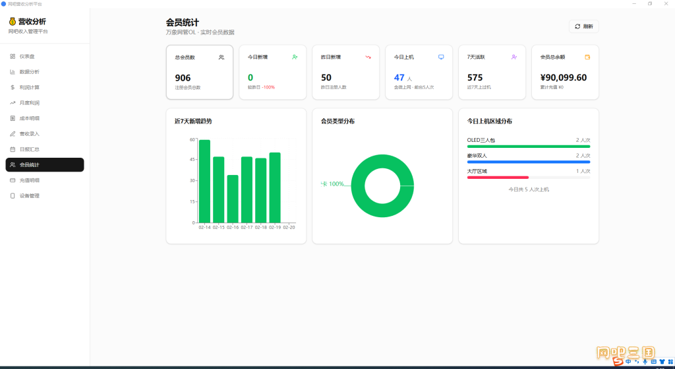Image resolution: width=675 pixels, height=369 pixels.
Task: Click the 豪华双人 area label
Action: tap(477, 156)
